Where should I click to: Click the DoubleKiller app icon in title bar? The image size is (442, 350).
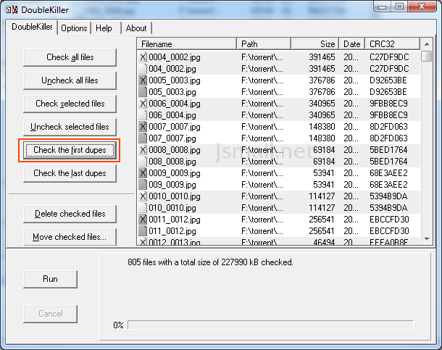click(x=12, y=10)
